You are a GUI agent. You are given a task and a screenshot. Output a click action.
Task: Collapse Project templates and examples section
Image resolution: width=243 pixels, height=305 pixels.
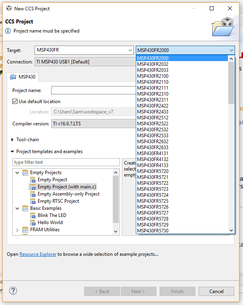point(12,152)
